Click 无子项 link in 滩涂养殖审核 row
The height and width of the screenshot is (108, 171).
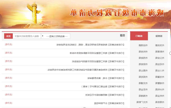pos(9,78)
